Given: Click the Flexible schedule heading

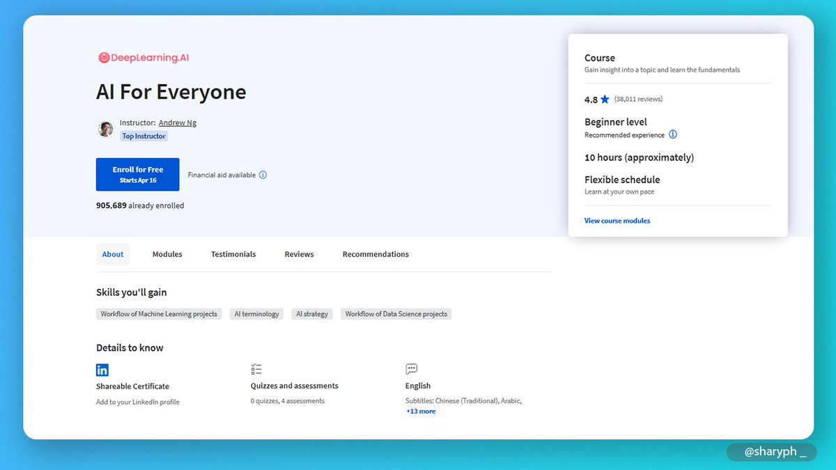Looking at the screenshot, I should (x=622, y=180).
